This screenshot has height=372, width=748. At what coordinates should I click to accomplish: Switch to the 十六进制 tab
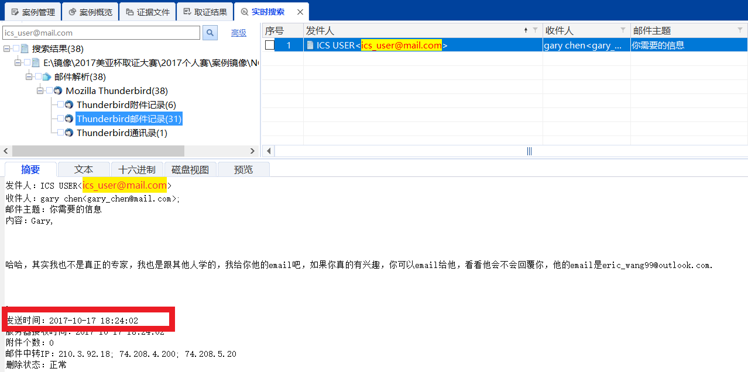point(137,169)
